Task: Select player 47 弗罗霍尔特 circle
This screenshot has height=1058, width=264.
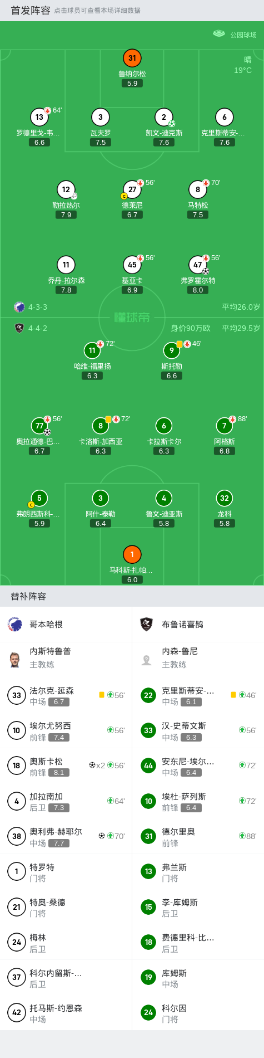Action: (x=198, y=265)
